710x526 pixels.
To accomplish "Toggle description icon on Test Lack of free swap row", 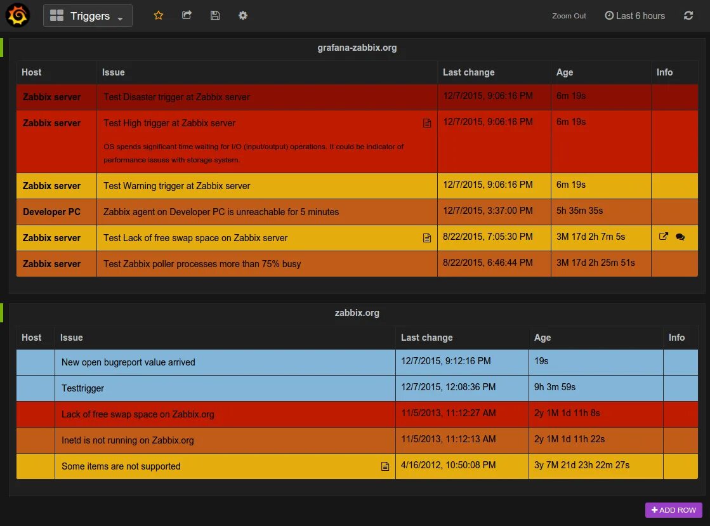I will point(426,238).
